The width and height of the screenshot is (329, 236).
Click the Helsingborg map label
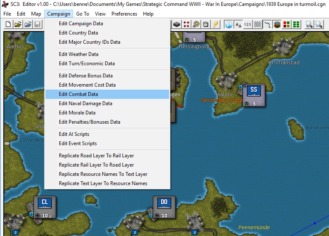[x=194, y=47]
